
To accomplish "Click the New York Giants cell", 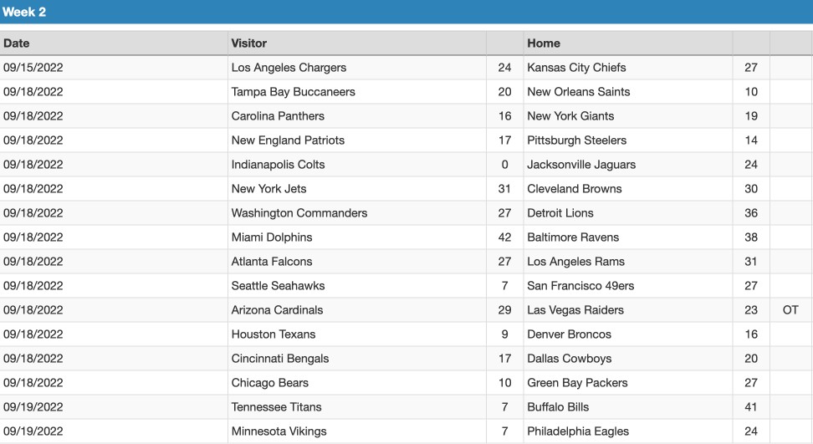I will point(628,116).
